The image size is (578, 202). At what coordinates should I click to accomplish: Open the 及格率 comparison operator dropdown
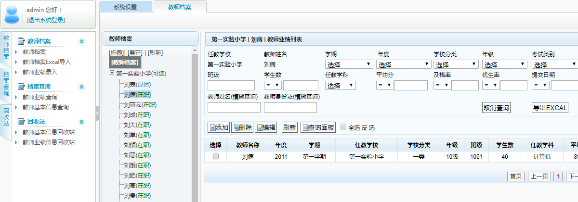tap(442, 86)
